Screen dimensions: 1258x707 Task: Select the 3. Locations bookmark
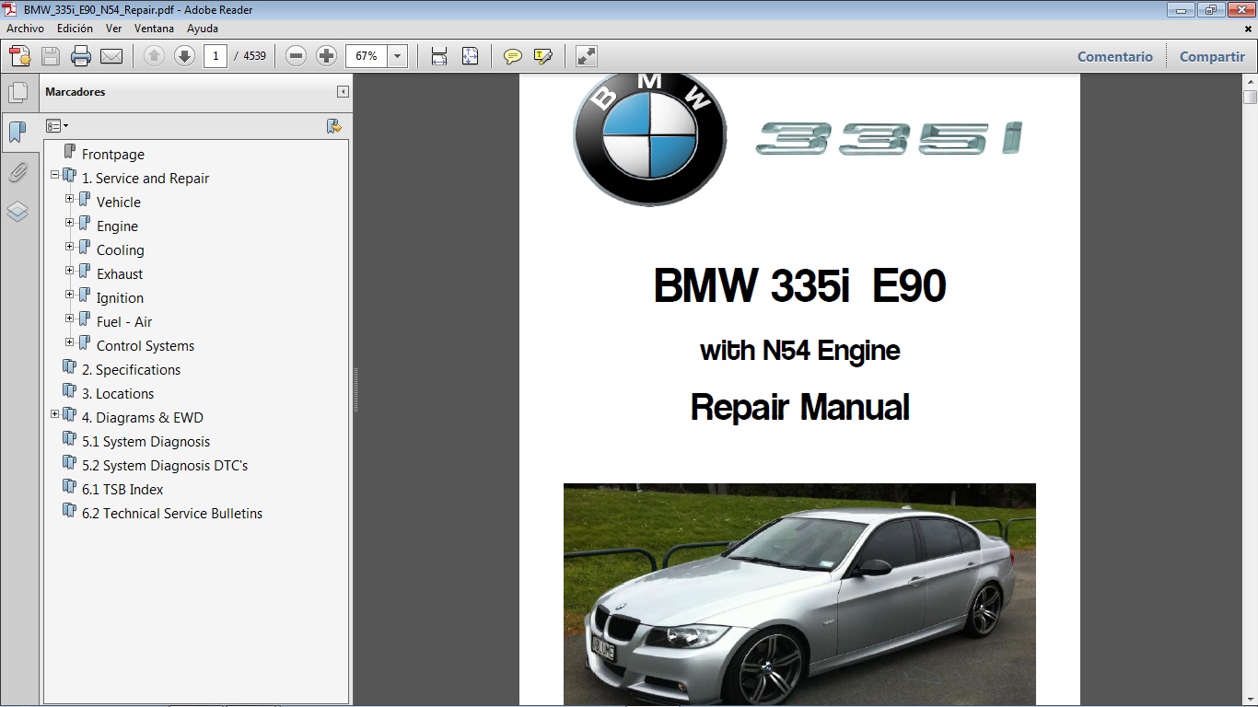coord(118,394)
